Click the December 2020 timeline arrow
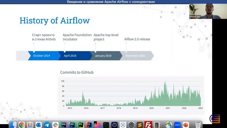 pyautogui.click(x=137, y=56)
